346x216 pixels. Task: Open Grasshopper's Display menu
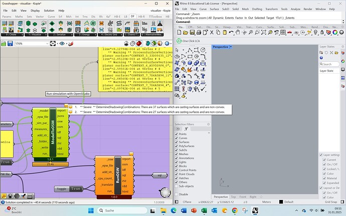point(35,11)
